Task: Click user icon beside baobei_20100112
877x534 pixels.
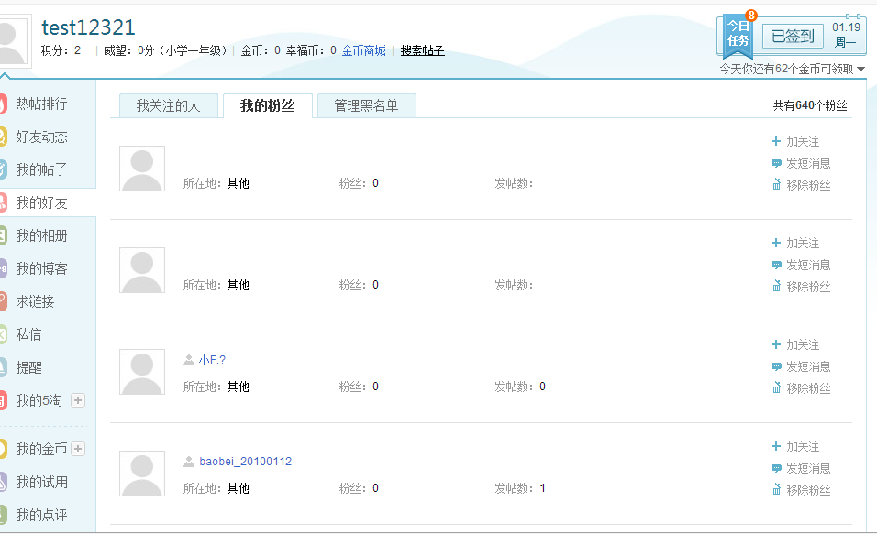Action: pos(189,462)
